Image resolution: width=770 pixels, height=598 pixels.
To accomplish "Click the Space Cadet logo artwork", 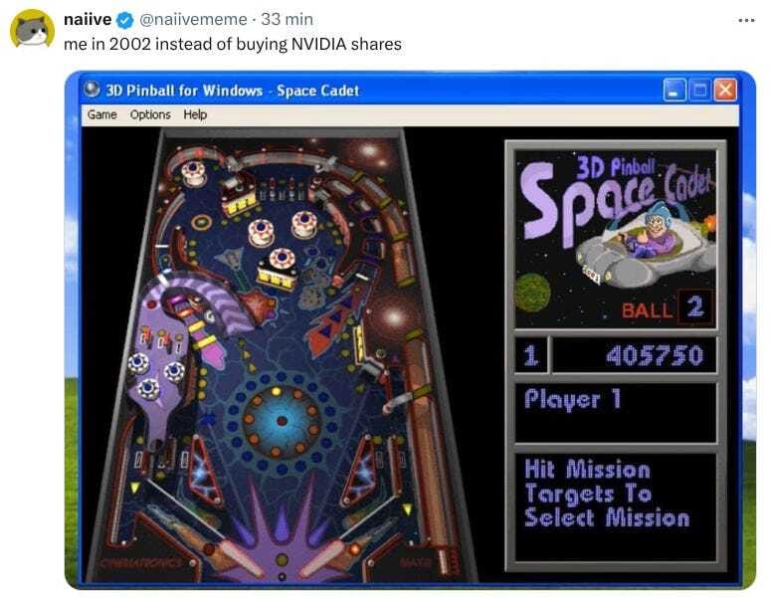I will pyautogui.click(x=616, y=239).
